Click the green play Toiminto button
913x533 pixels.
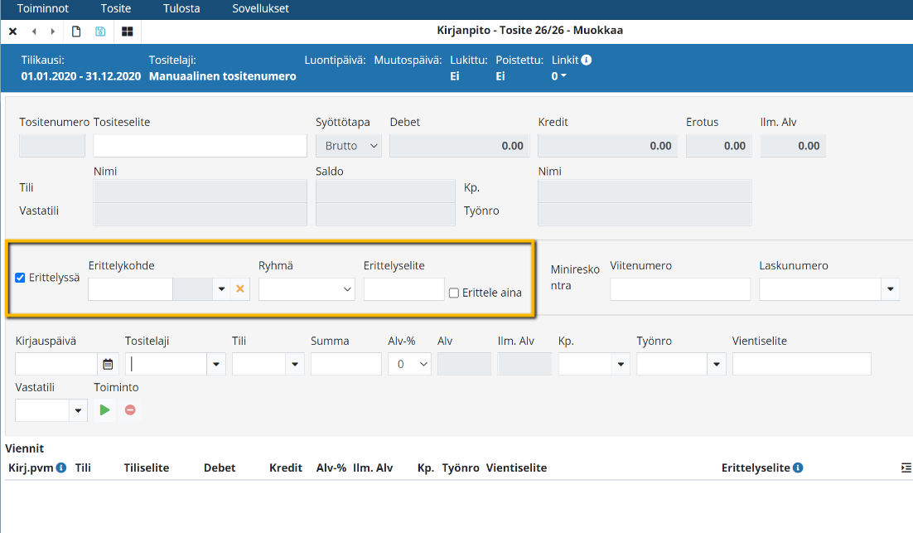[104, 409]
